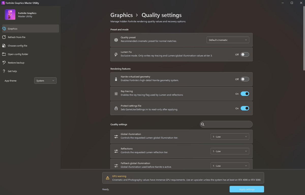This screenshot has height=195, width=305.
Task: Open the Fallback global illumination dropdown
Action: pyautogui.click(x=230, y=166)
